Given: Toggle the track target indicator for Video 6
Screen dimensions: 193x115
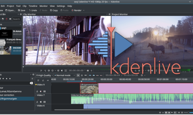Looking at the screenshot, I should 36,105.
